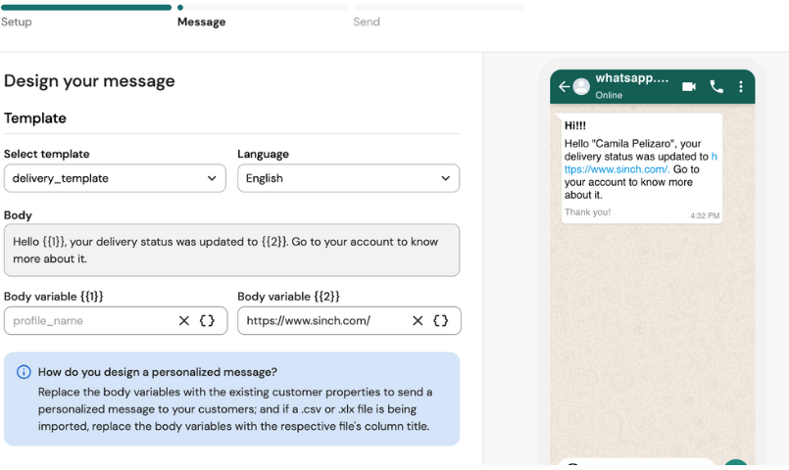Open the three-dot menu in WhatsApp preview
Image resolution: width=789 pixels, height=470 pixels.
point(741,86)
